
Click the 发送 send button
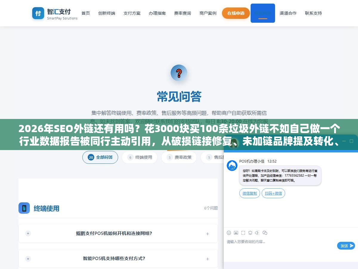click(x=346, y=246)
